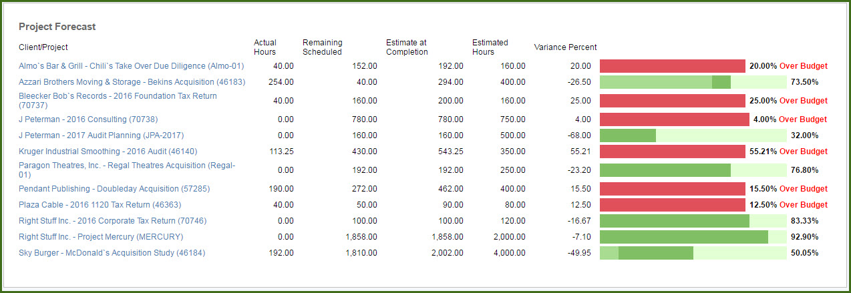Click the Project Forecast title
The height and width of the screenshot is (293, 851).
point(57,27)
